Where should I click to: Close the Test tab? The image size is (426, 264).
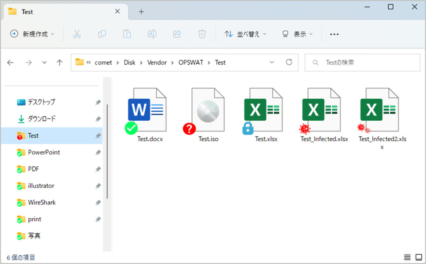tap(117, 11)
